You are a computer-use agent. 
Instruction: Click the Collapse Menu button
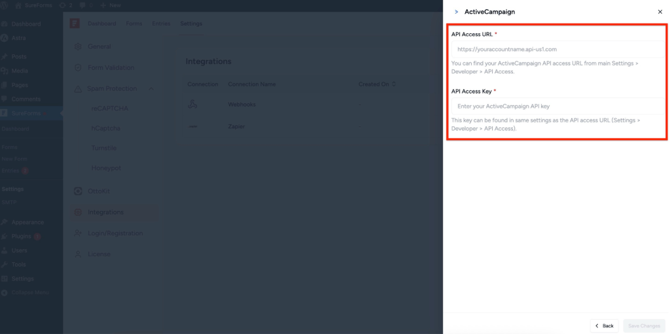click(25, 293)
